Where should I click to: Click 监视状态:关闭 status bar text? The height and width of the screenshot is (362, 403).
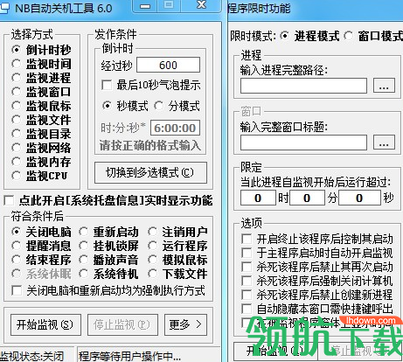click(x=31, y=356)
